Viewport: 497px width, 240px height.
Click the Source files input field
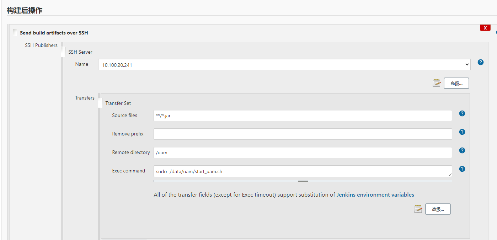pyautogui.click(x=303, y=116)
